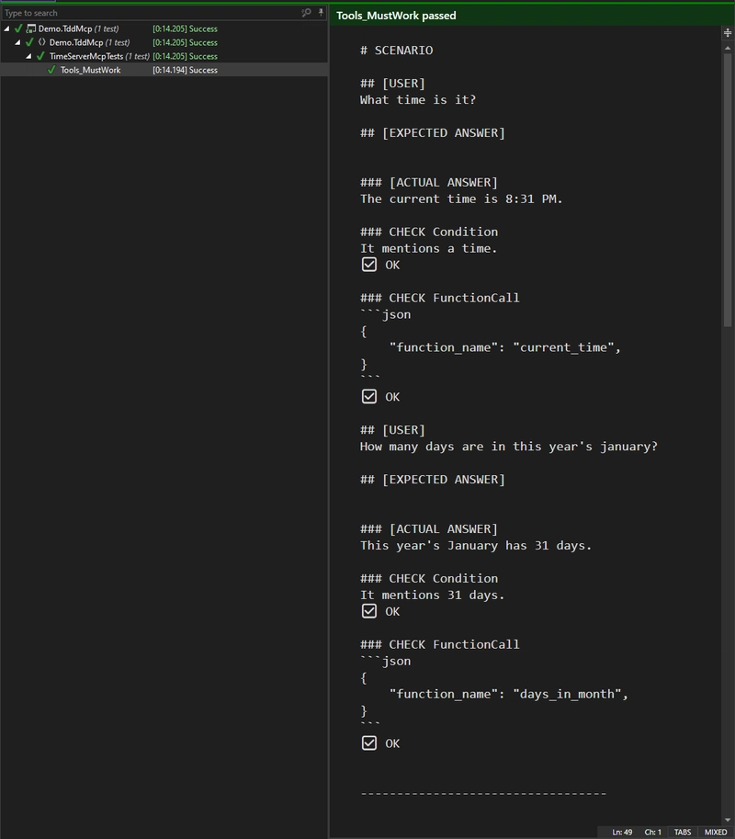Viewport: 735px width, 839px height.
Task: Click the split-view plus icon above the scrollbar
Action: coord(728,33)
